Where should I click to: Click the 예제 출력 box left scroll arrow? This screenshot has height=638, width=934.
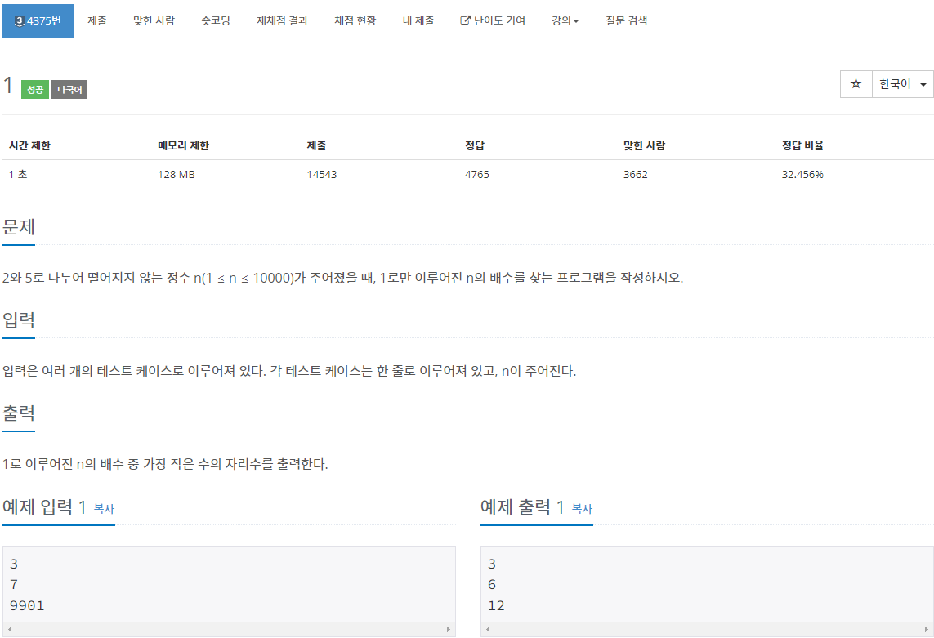488,629
